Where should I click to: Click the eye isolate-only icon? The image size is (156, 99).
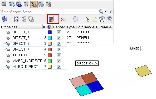click(x=109, y=19)
